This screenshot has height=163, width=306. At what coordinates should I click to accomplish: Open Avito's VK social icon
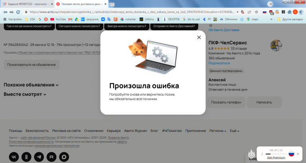14,157
